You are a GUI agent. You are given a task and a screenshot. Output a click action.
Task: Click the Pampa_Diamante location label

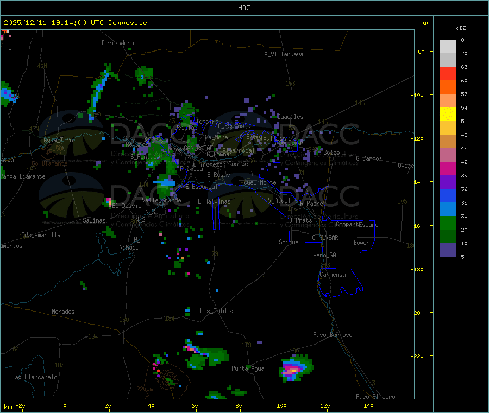tap(22, 176)
